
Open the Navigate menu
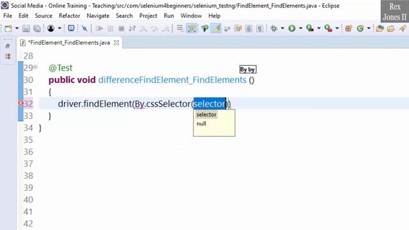click(x=98, y=15)
